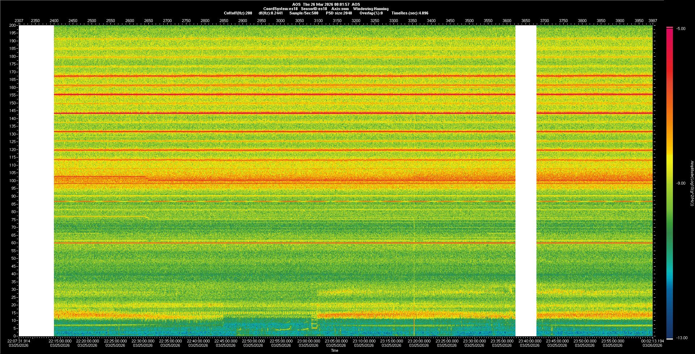Click the Windowing:Hanning header label
Screen dimensions: 695x354
click(x=371, y=9)
